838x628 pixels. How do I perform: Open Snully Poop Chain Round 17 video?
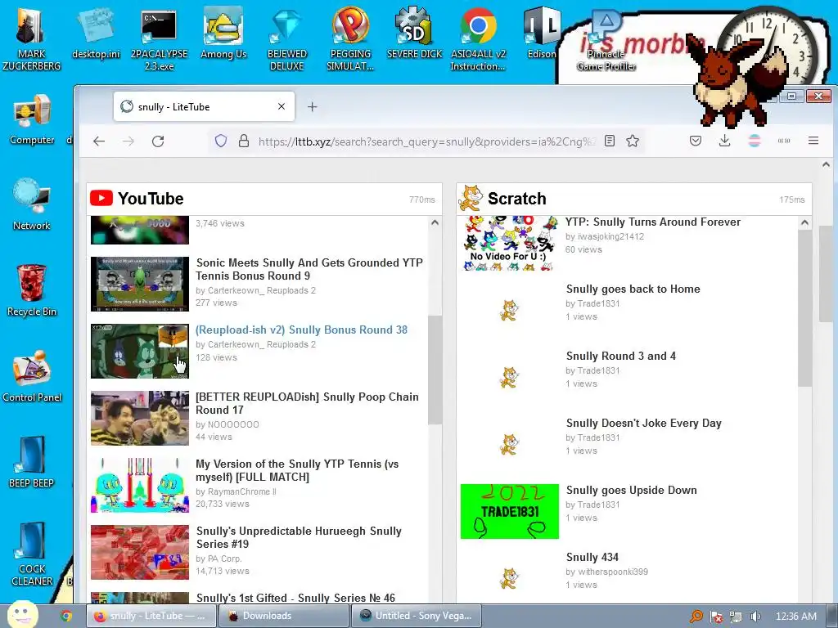[307, 403]
